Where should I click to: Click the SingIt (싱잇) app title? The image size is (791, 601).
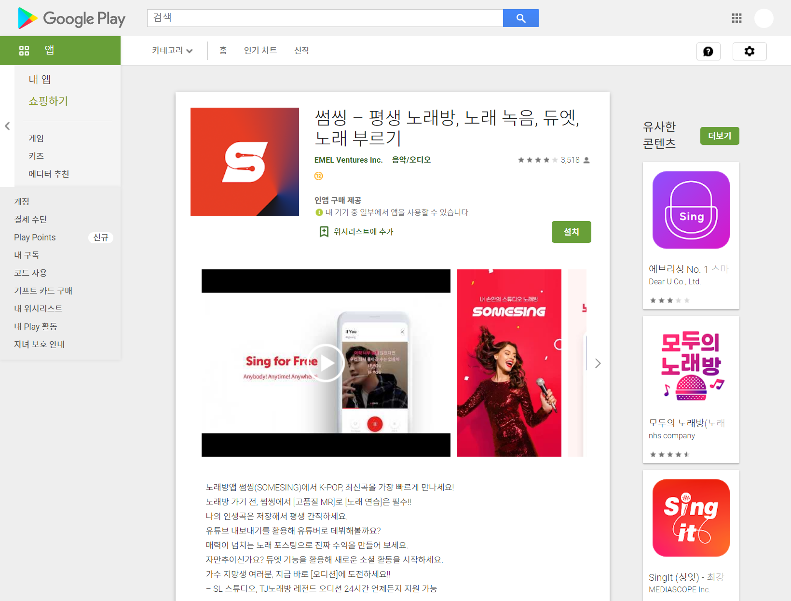pos(686,577)
